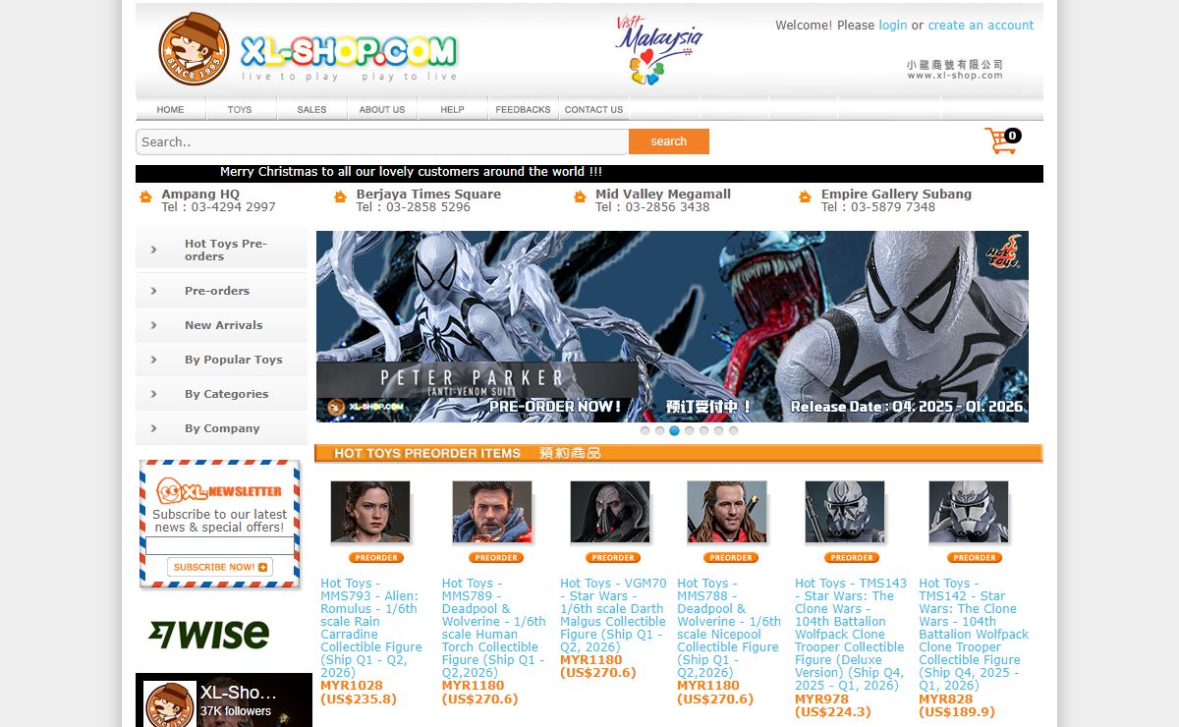Select the second carousel dot

click(660, 430)
